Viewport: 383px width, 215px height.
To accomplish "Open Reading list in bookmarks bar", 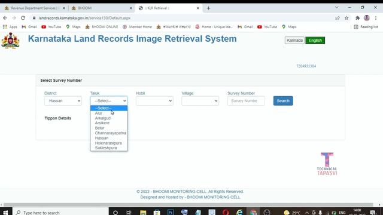I will pos(366,27).
